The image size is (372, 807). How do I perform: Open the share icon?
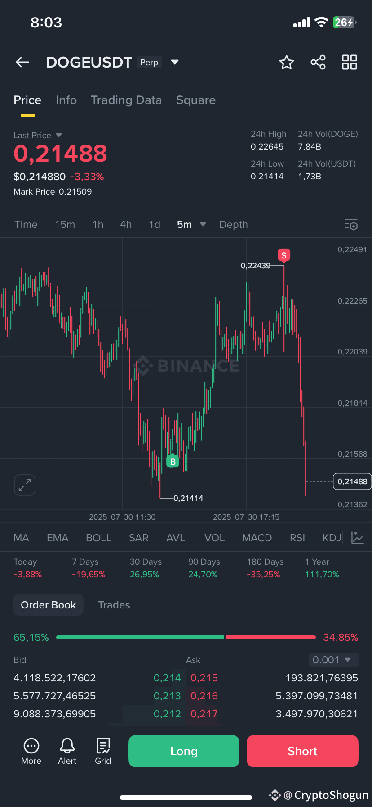pyautogui.click(x=318, y=62)
